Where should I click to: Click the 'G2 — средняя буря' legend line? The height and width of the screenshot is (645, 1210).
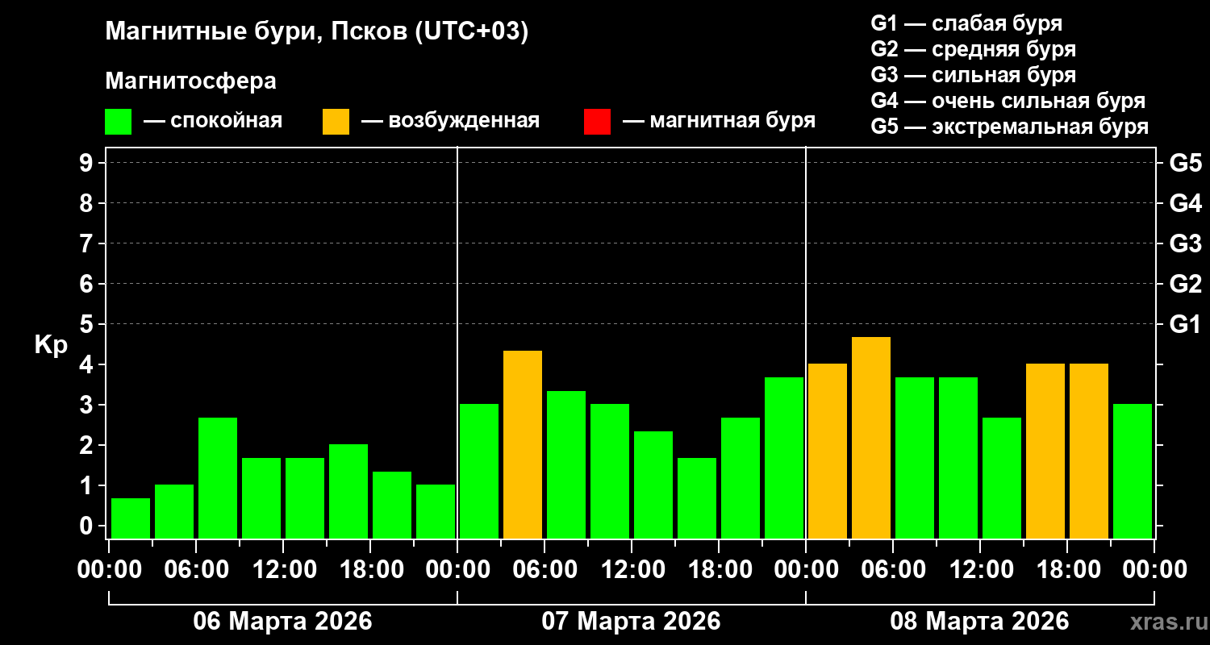(974, 49)
